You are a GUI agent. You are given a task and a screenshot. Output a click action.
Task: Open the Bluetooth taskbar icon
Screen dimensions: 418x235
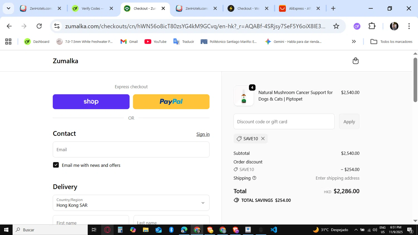171,230
